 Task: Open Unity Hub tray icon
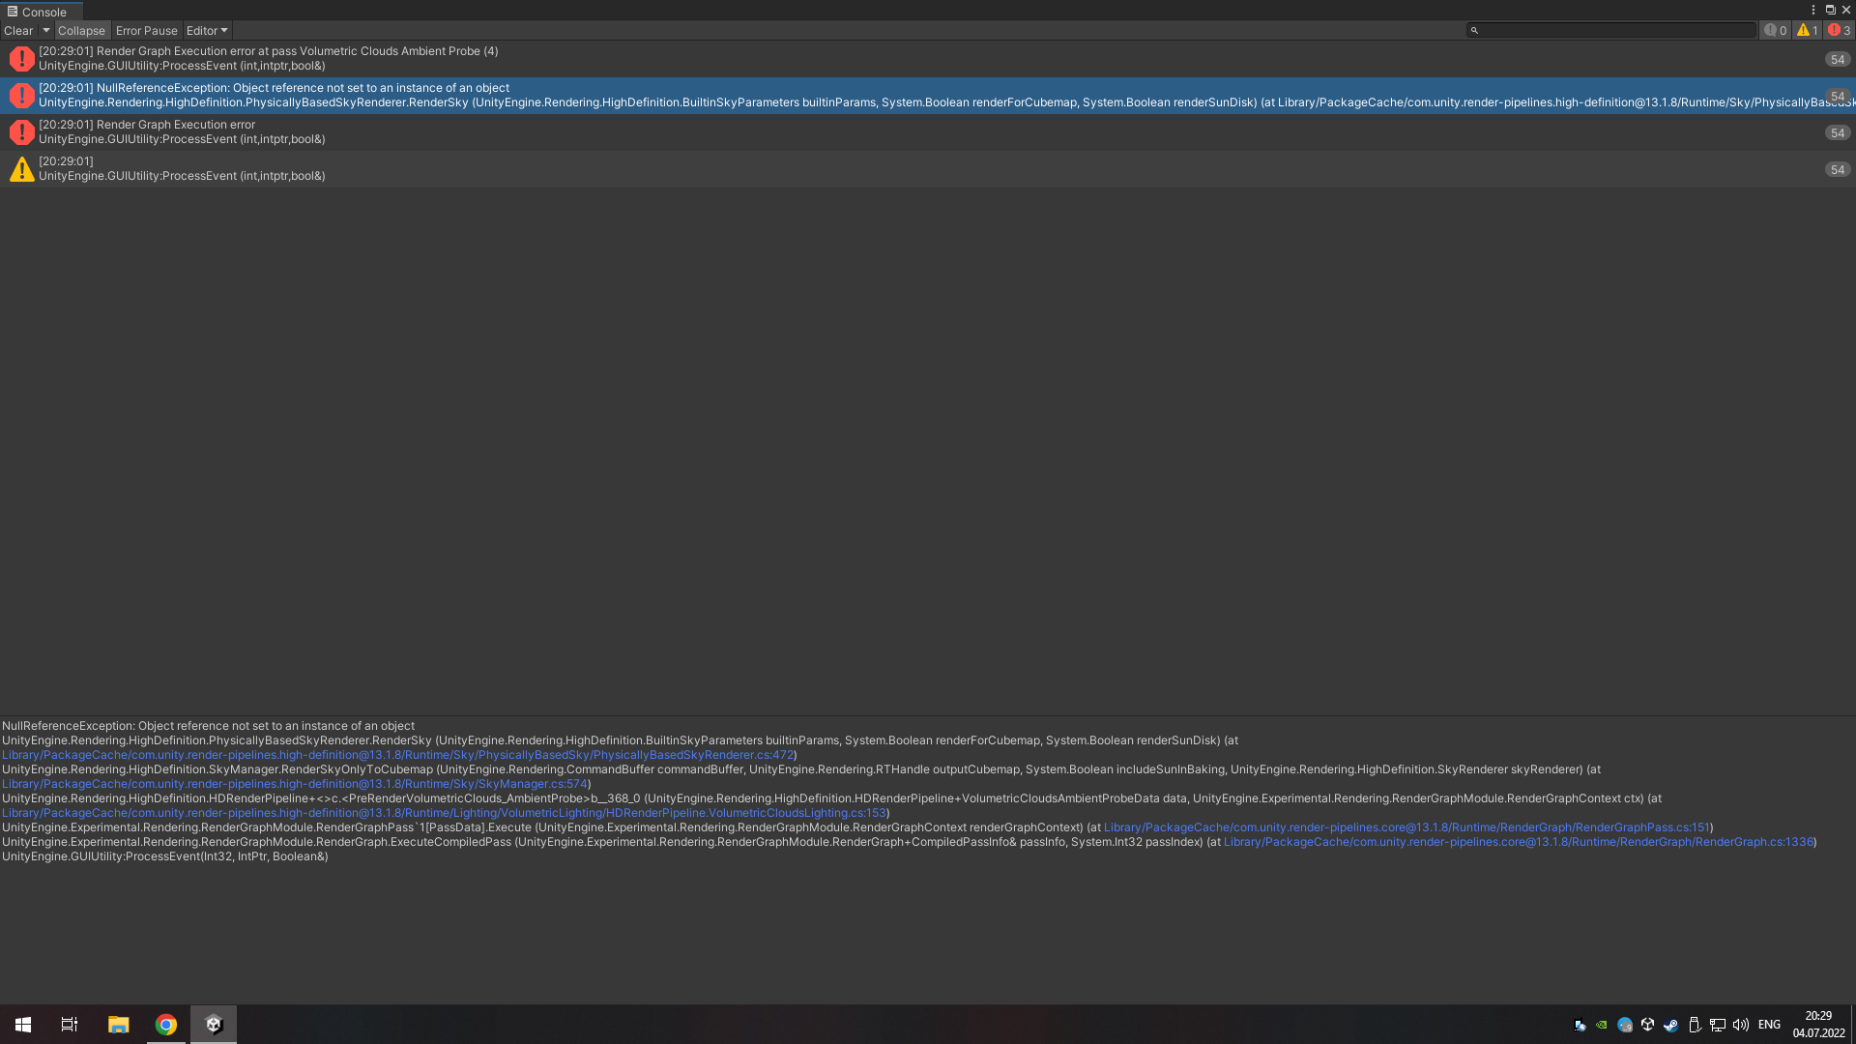pos(1648,1025)
